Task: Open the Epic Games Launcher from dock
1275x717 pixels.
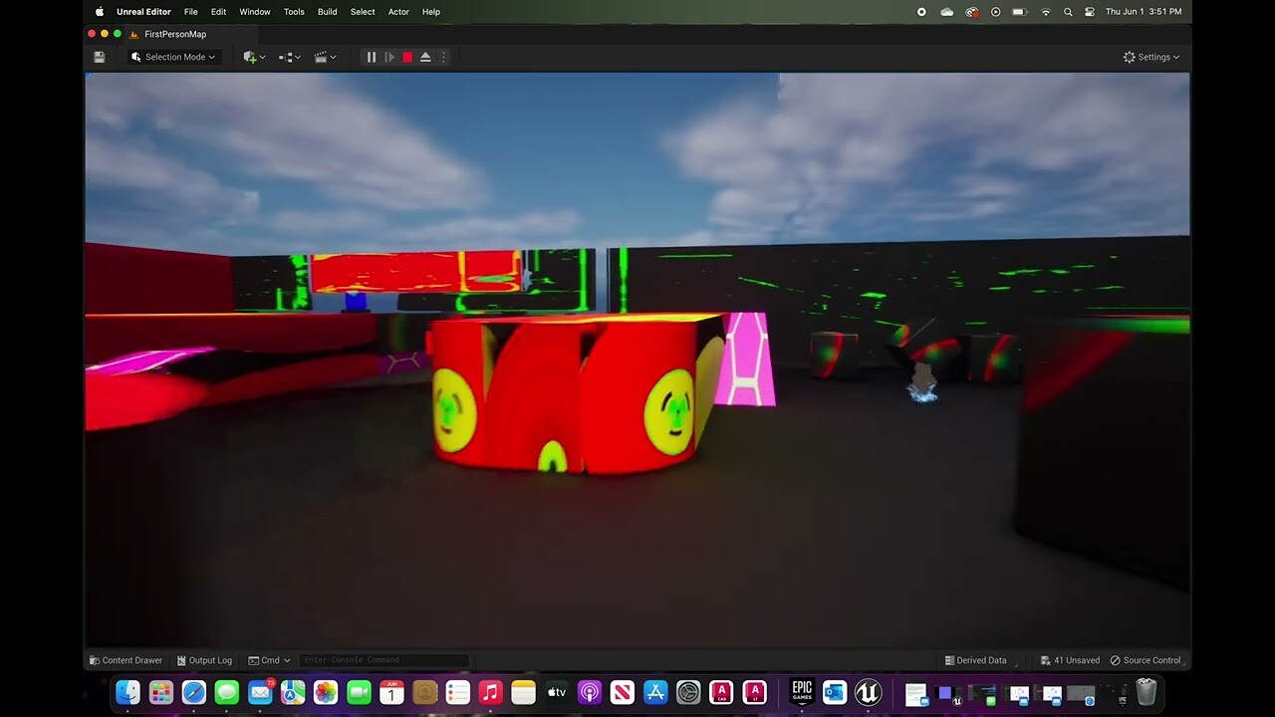Action: 802,692
